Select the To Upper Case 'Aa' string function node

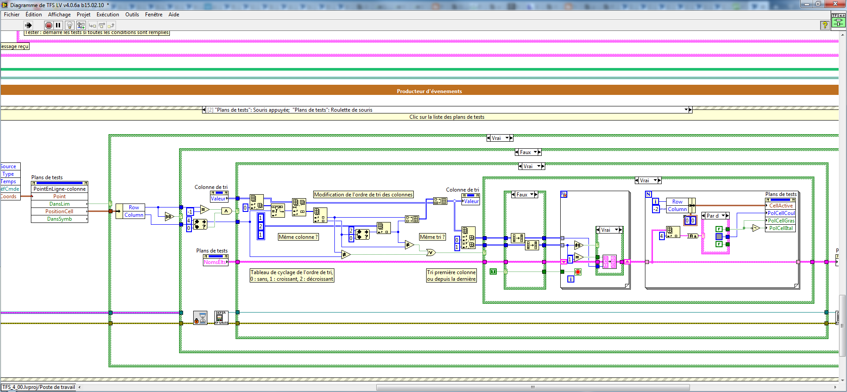pos(693,236)
